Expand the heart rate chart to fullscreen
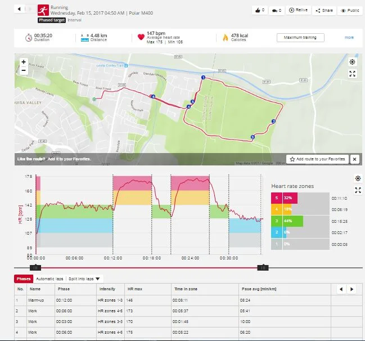Image resolution: width=365 pixels, height=341 pixels. click(x=358, y=190)
